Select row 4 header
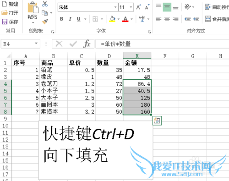Image resolution: width=229 pixels, height=181 pixels. (5, 84)
